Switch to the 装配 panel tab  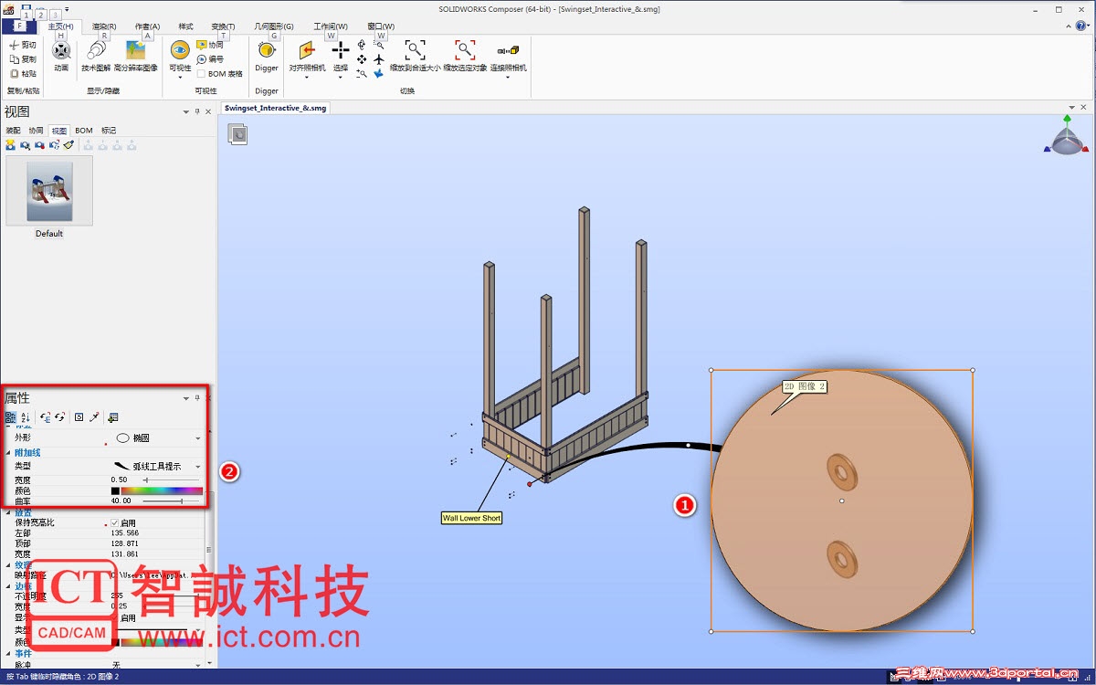14,131
